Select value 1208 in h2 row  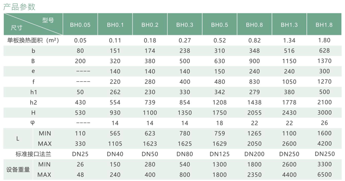pyautogui.click(x=220, y=102)
